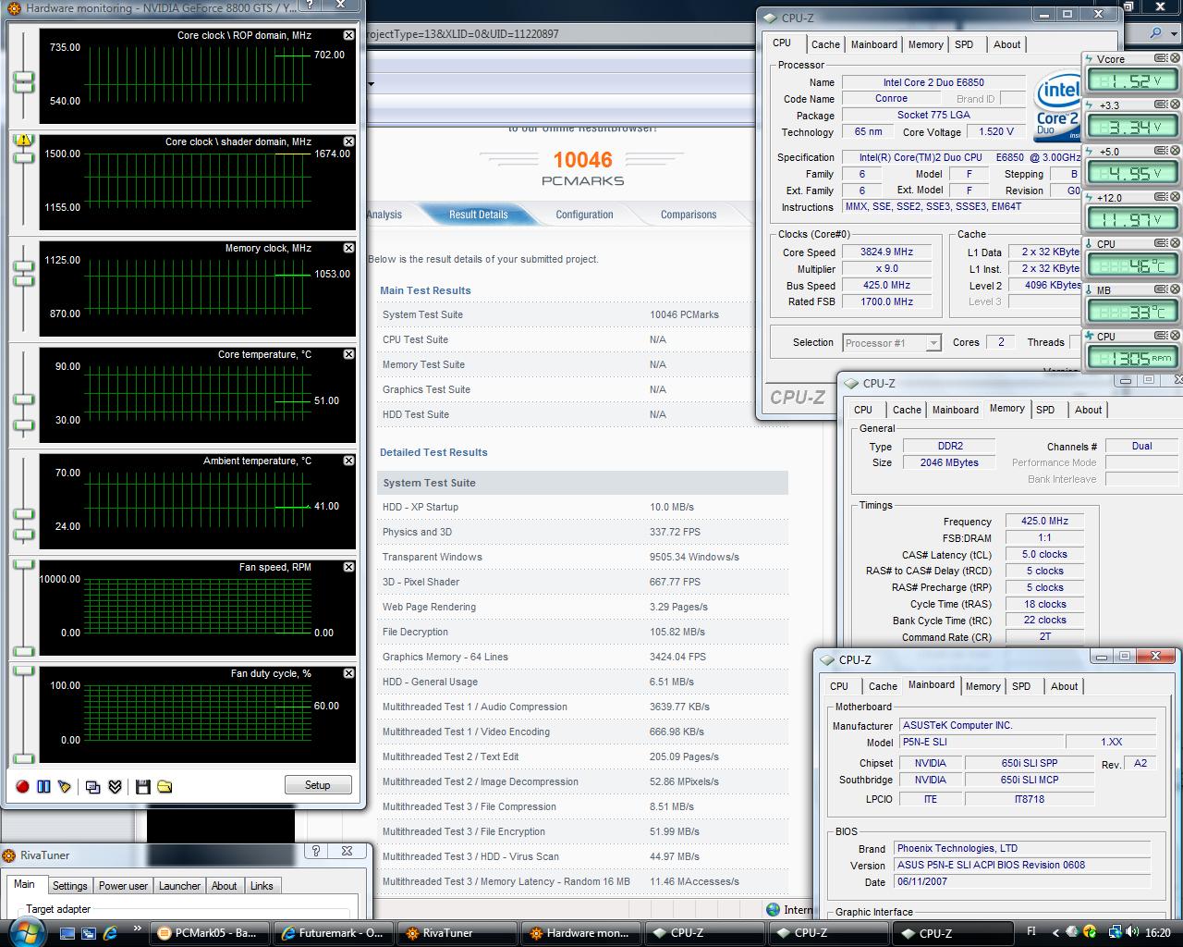Open the Setup button in Hardware monitoring
Screen dimensions: 1183x947
317,785
